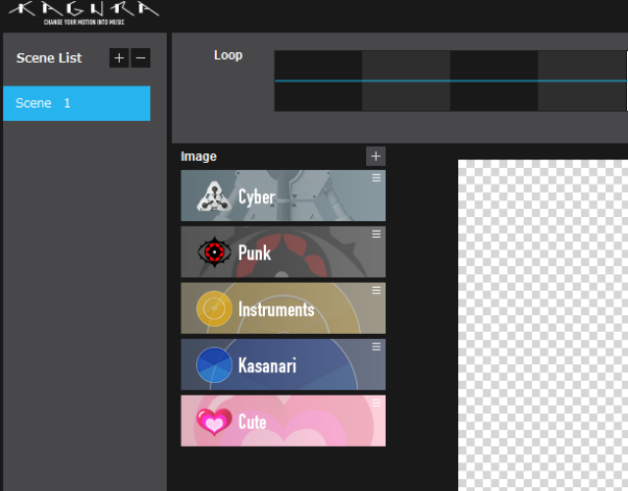The image size is (628, 491).
Task: Click the Instruments gold disc icon
Action: click(x=214, y=308)
